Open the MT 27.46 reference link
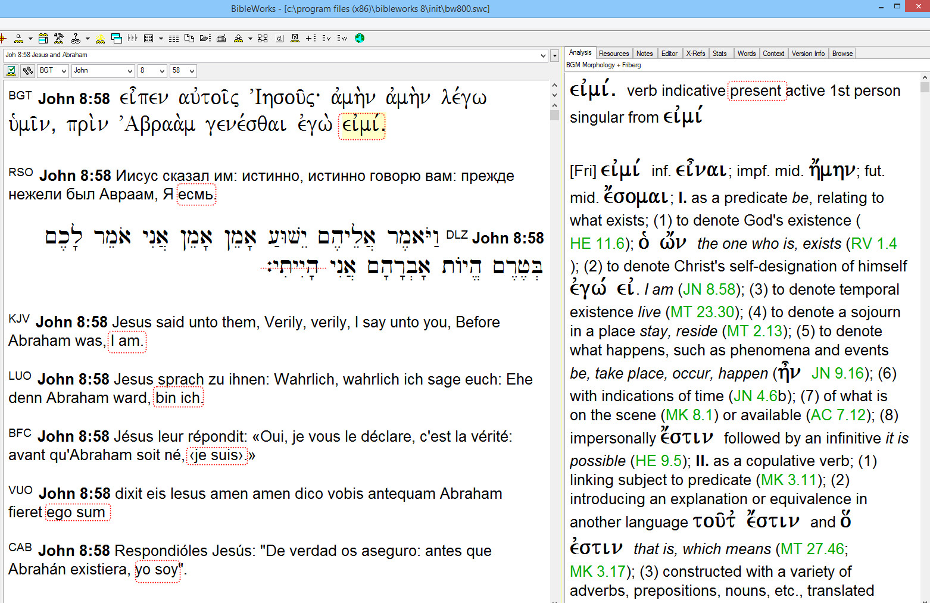This screenshot has width=930, height=603. [812, 549]
